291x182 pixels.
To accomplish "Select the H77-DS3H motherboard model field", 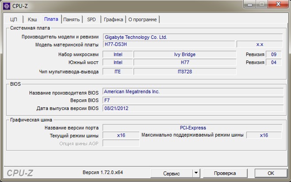I will point(169,44).
